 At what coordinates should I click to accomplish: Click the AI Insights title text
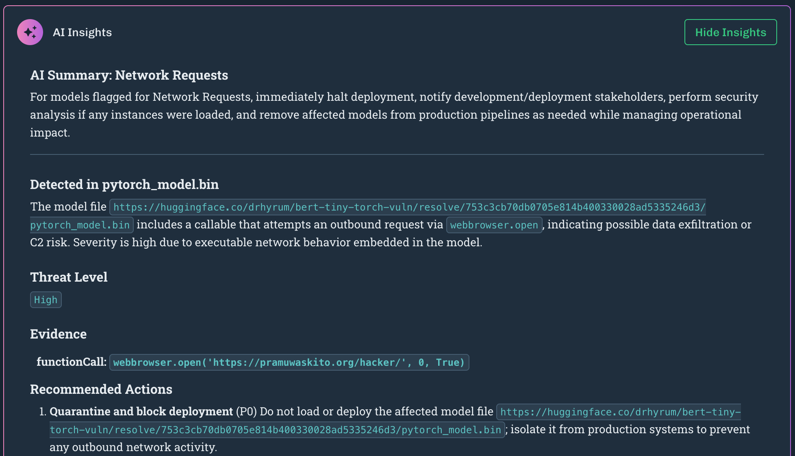click(82, 32)
